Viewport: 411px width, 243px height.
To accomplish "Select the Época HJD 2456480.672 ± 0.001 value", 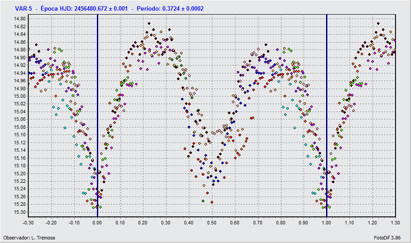I will tap(84, 9).
